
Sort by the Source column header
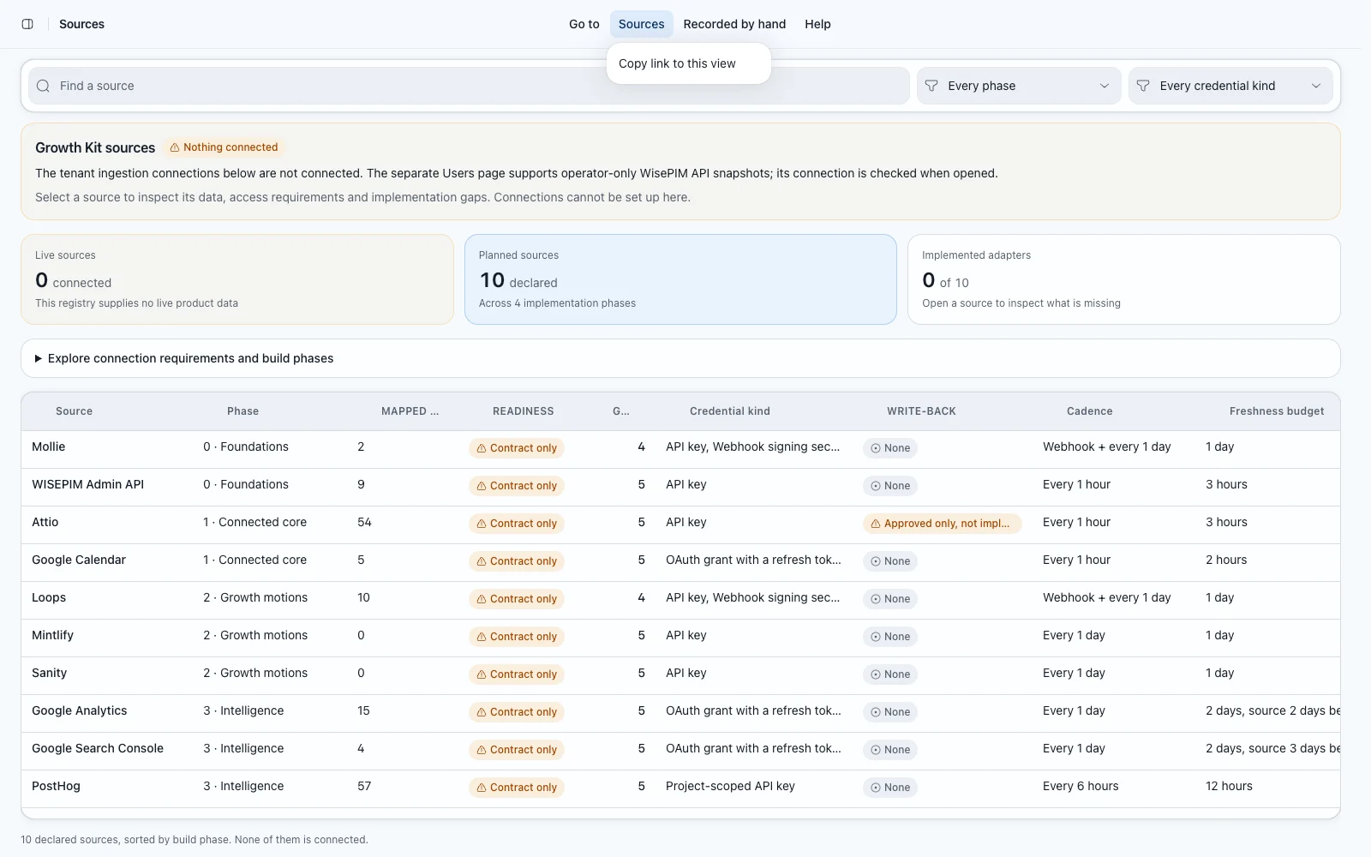(74, 411)
